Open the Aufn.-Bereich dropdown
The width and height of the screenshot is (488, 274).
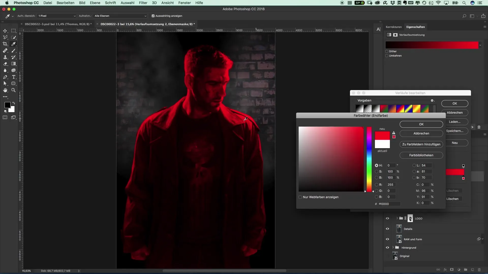point(56,16)
